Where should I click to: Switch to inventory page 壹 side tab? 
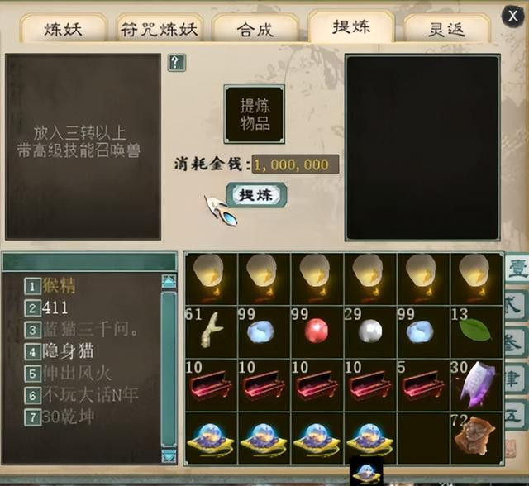516,269
